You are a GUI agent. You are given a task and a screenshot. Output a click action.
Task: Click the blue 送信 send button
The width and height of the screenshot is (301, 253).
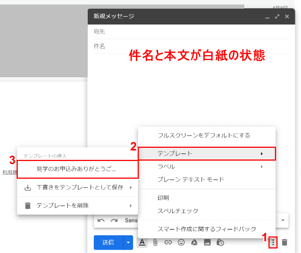[x=108, y=242]
